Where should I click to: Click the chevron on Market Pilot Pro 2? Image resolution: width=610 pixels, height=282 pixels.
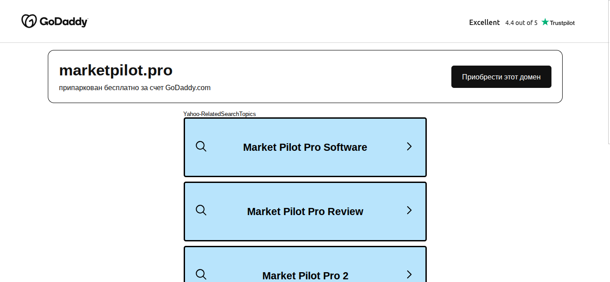(x=409, y=274)
